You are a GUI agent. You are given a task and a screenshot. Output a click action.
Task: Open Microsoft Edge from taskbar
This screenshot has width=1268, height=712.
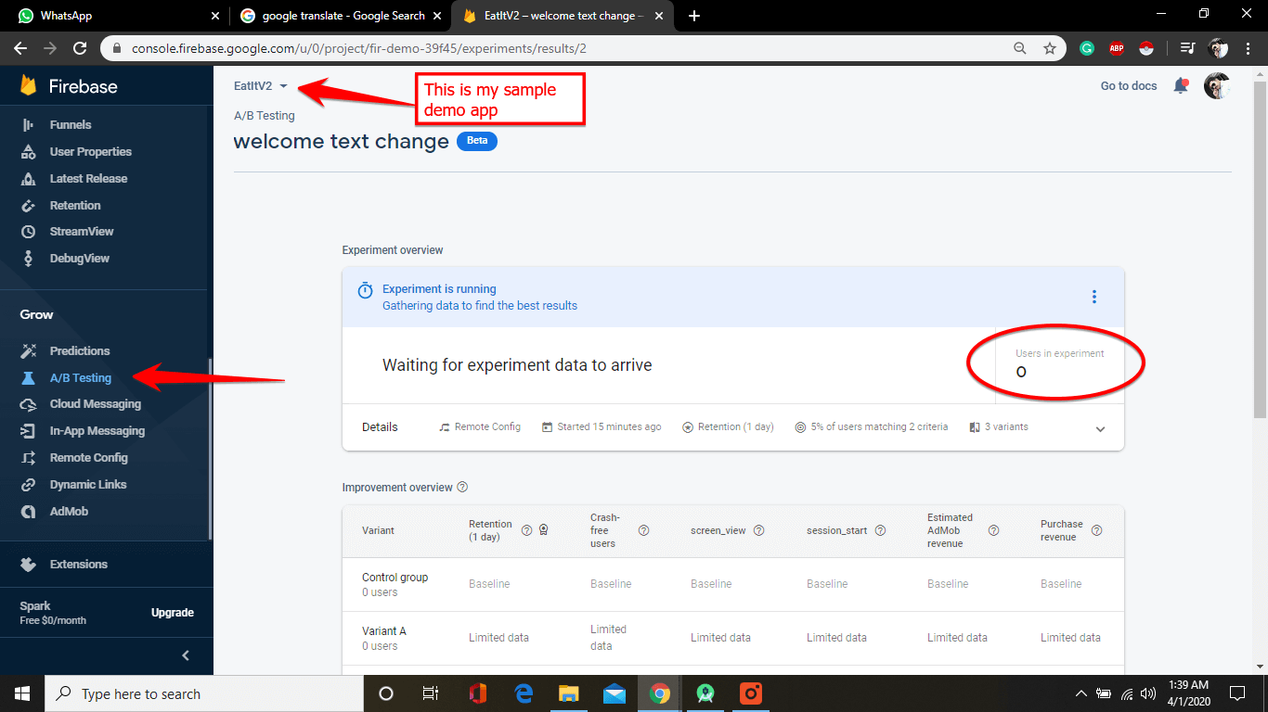(524, 693)
